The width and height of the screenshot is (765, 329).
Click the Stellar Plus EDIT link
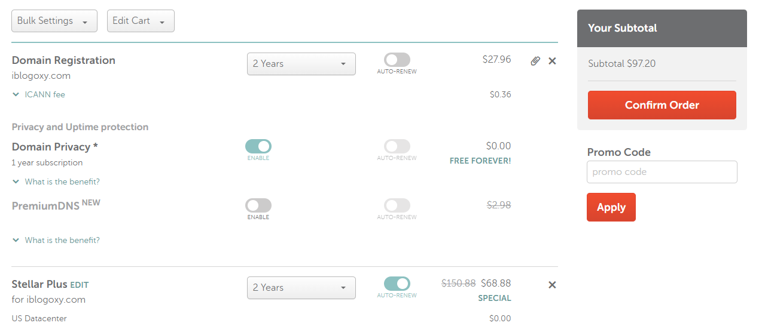tap(79, 285)
